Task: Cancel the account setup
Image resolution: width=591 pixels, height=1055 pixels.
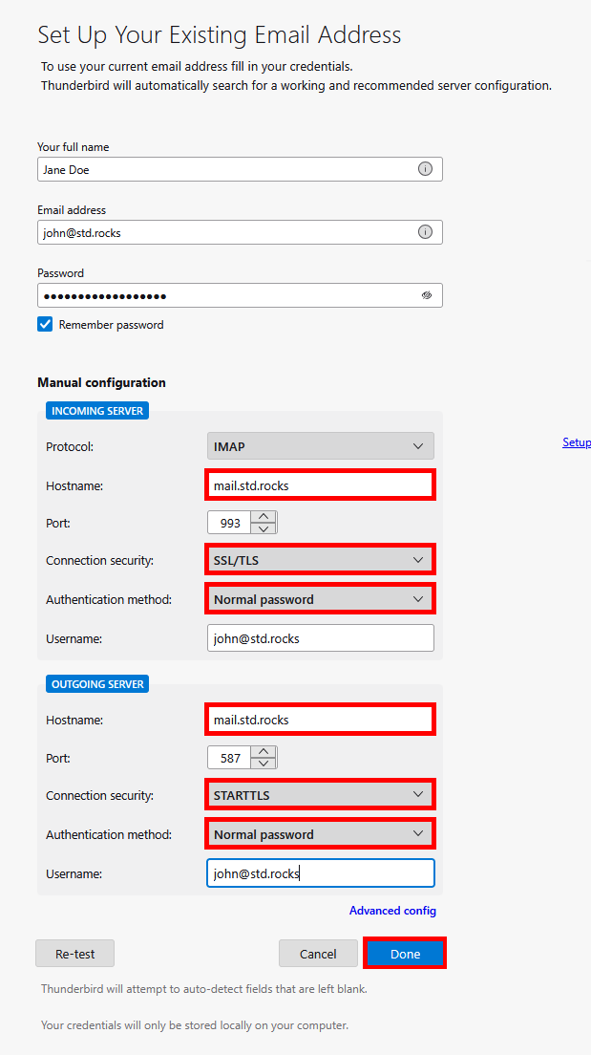Action: pos(318,953)
